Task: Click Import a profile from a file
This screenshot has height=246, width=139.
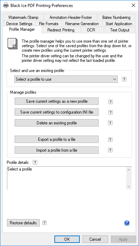Action: 56,150
